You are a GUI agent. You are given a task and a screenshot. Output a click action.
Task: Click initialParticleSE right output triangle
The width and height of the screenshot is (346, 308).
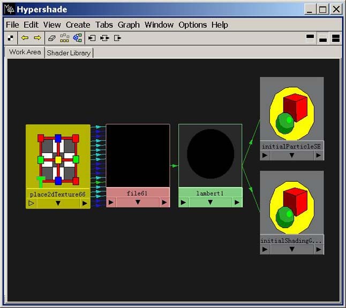tap(318, 156)
